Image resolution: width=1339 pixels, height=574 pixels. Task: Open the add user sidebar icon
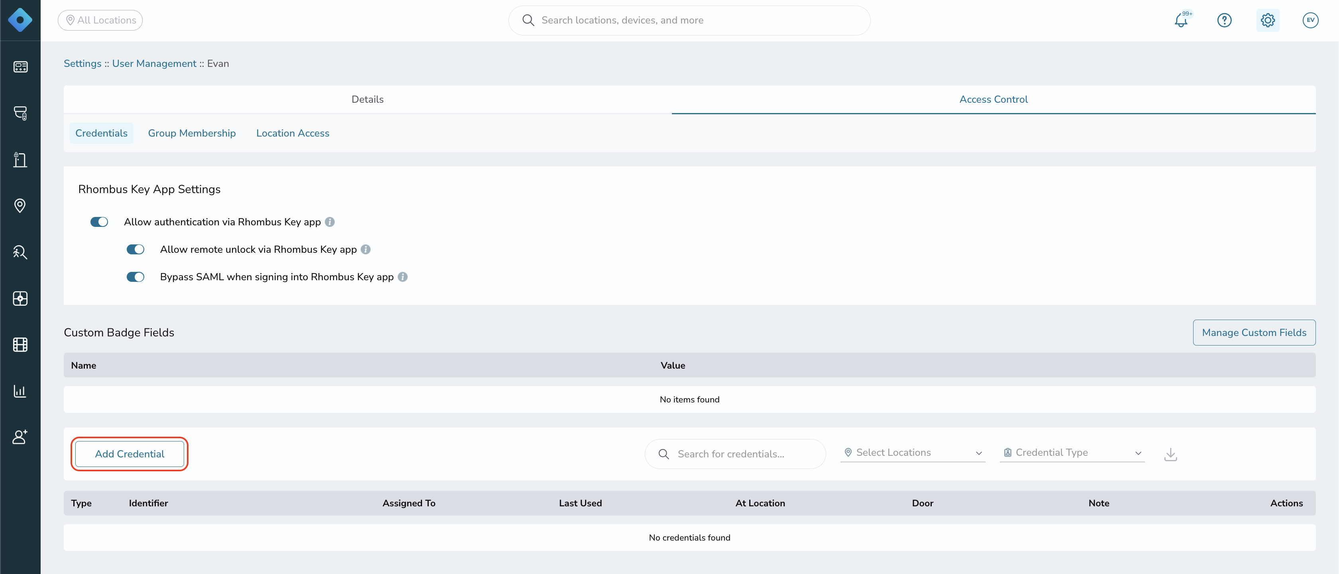[20, 437]
